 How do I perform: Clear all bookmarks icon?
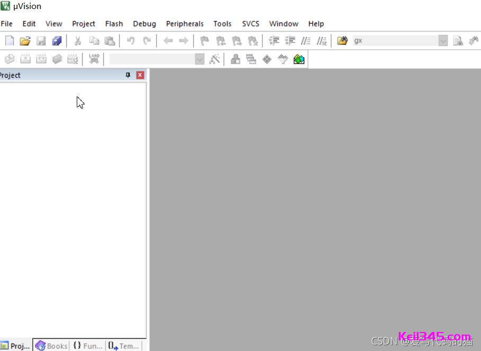[253, 41]
